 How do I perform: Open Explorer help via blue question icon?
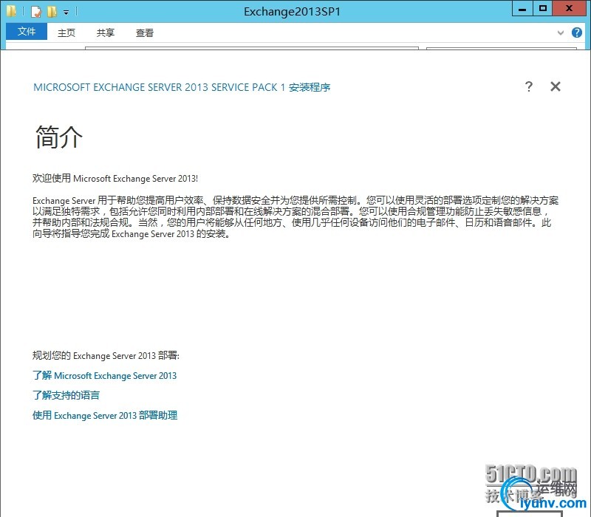[577, 32]
